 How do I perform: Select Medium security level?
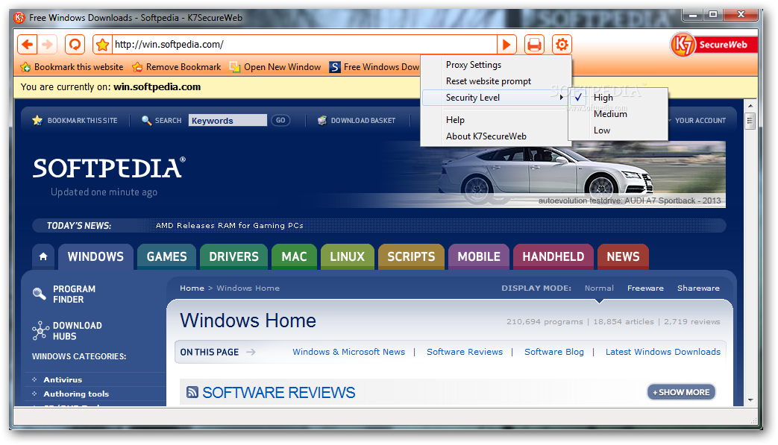click(x=618, y=114)
